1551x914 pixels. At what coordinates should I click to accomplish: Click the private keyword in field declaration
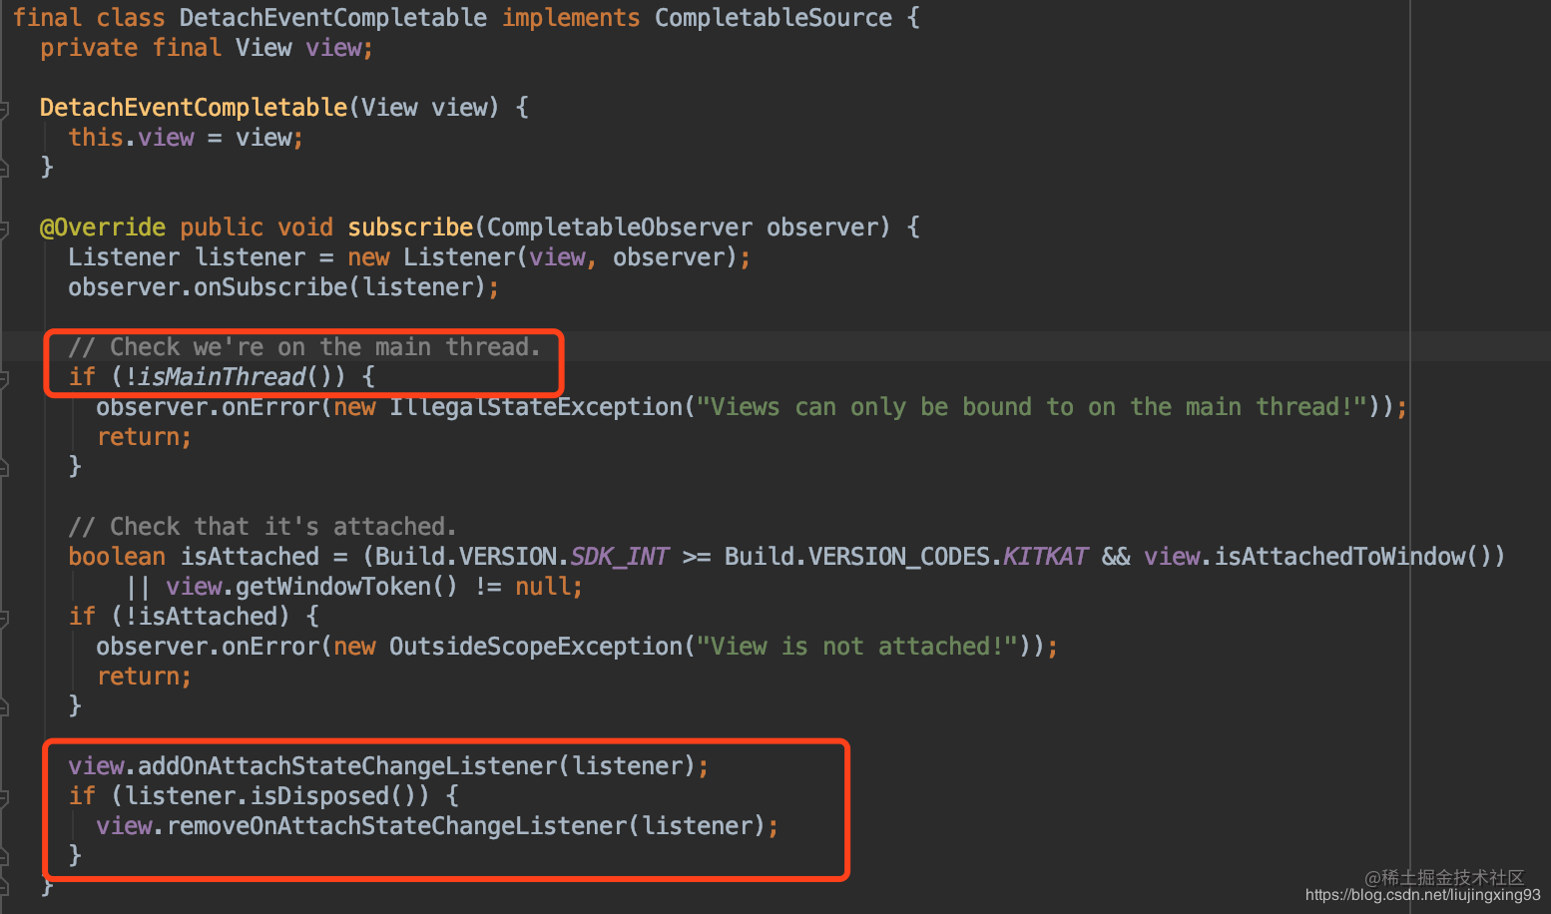pyautogui.click(x=89, y=48)
